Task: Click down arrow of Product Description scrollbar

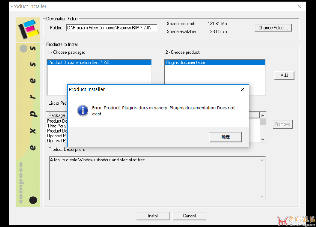Action: click(x=262, y=196)
